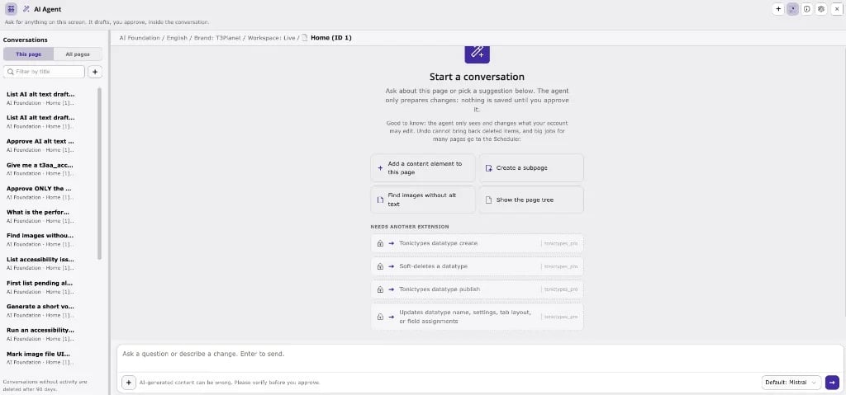The height and width of the screenshot is (395, 846).
Task: Click the attach plus button below the message box
Action: coord(128,382)
